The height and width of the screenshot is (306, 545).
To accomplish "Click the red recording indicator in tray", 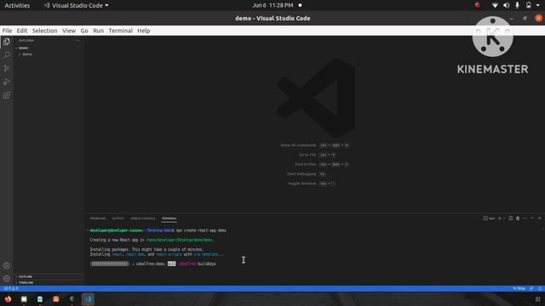I will click(477, 5).
